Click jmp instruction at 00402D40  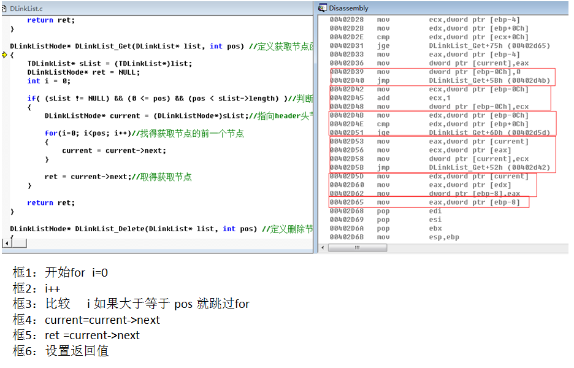(x=440, y=80)
